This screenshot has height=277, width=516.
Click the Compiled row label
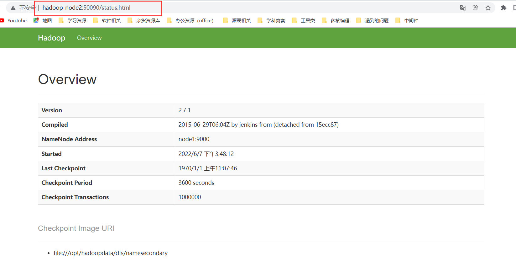pyautogui.click(x=55, y=125)
